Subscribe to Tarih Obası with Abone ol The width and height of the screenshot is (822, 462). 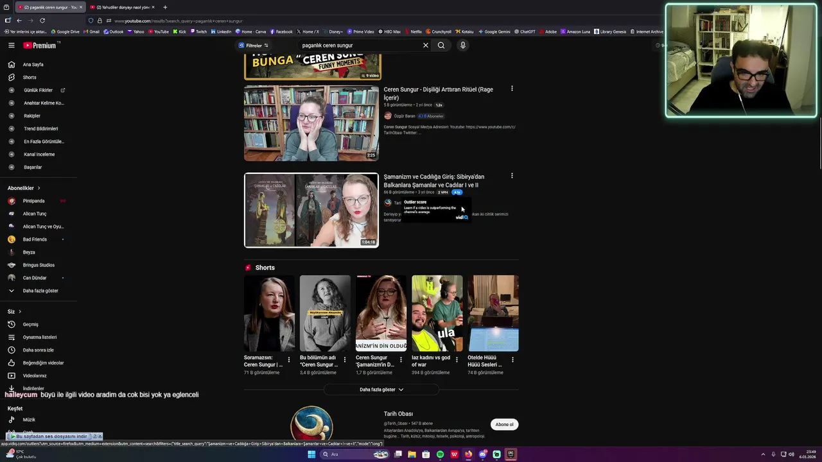(x=504, y=424)
